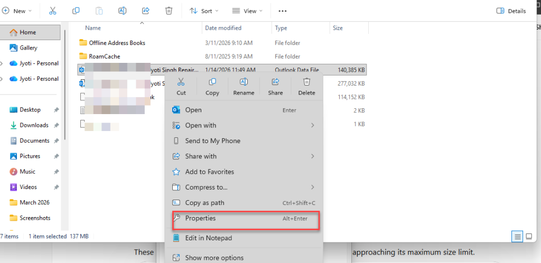Click Edit in Notepad
The image size is (541, 263).
click(244, 238)
